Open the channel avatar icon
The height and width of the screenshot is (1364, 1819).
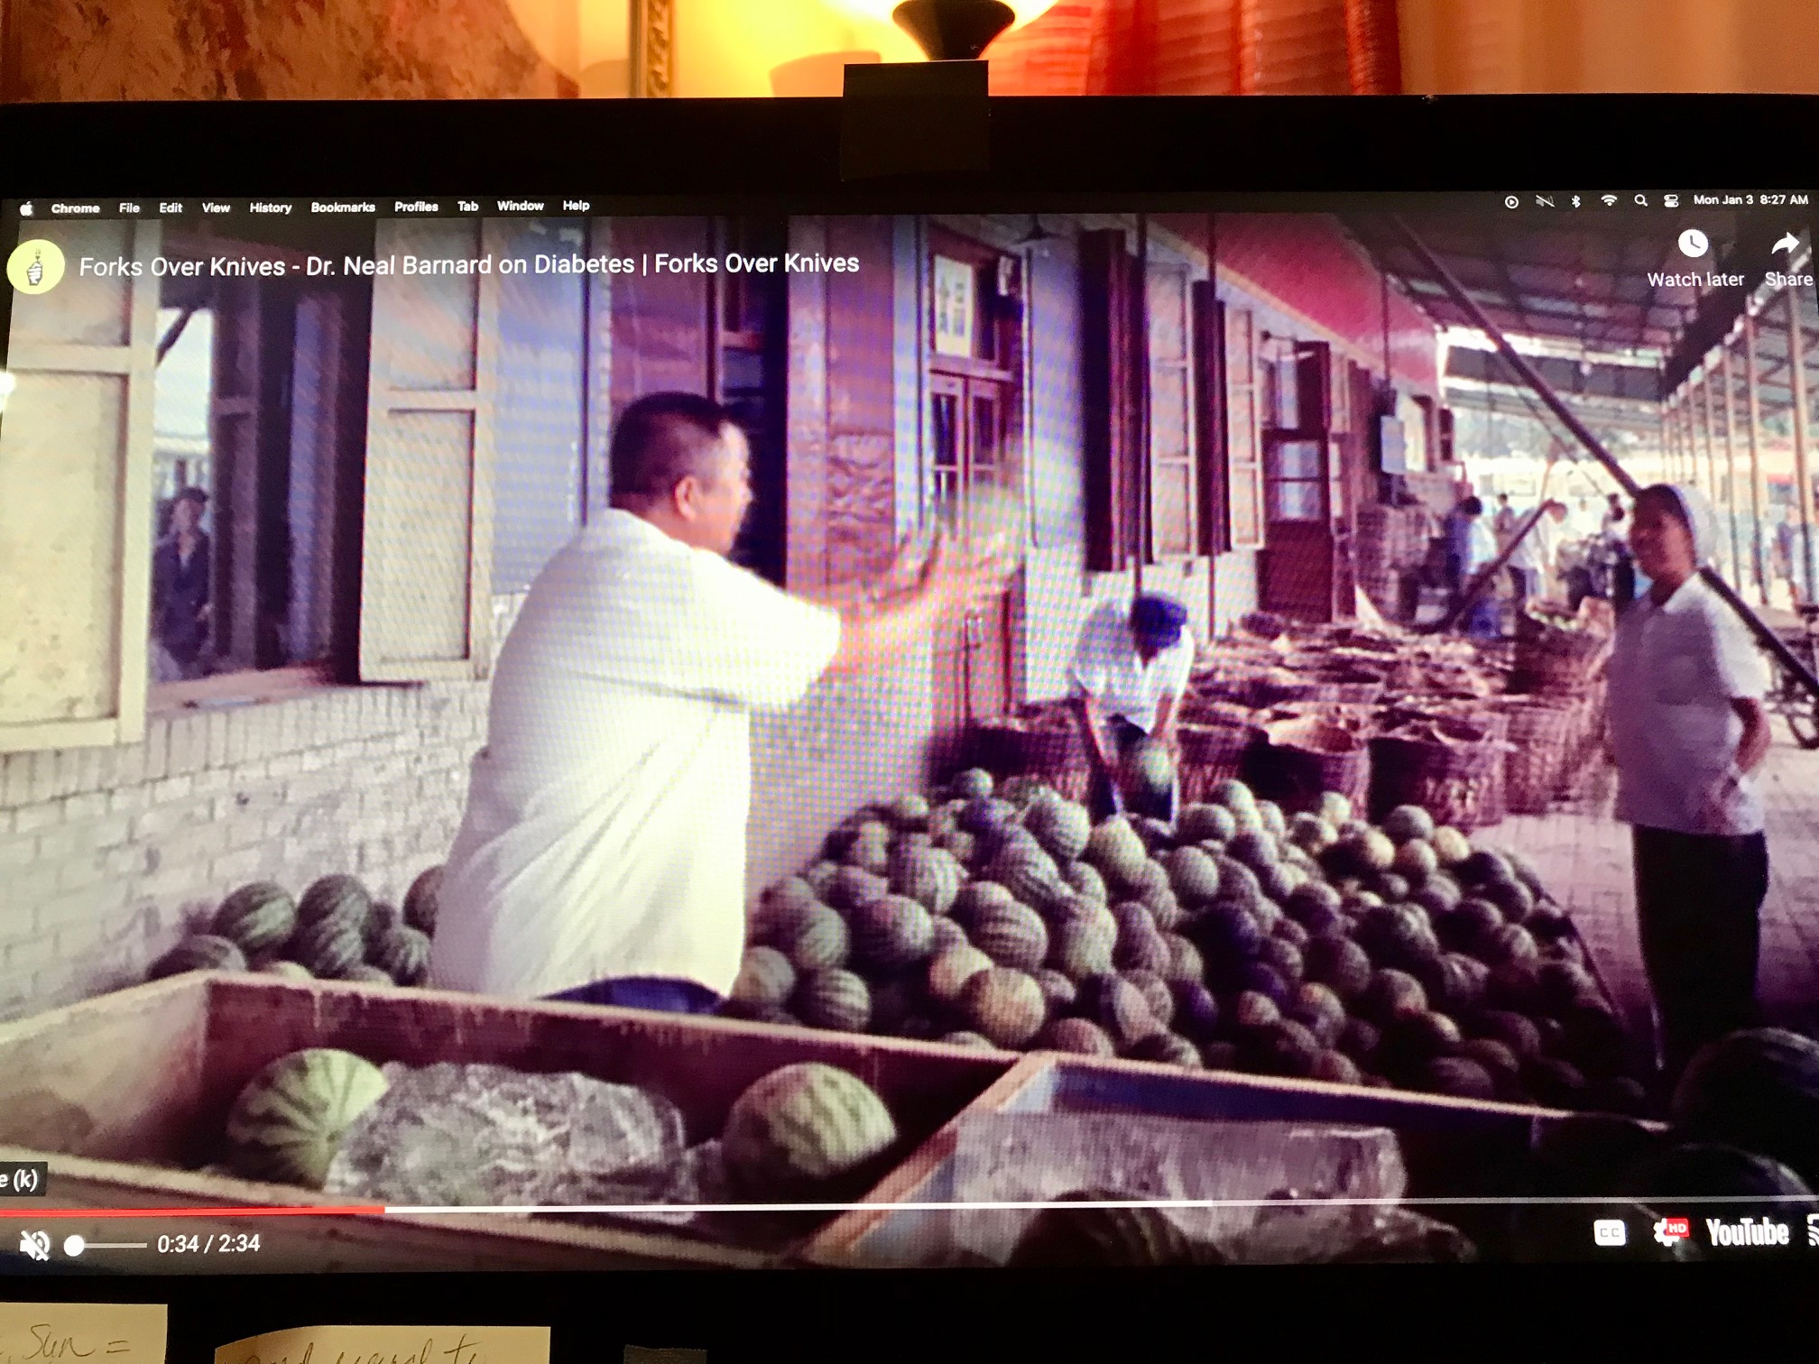[x=35, y=268]
